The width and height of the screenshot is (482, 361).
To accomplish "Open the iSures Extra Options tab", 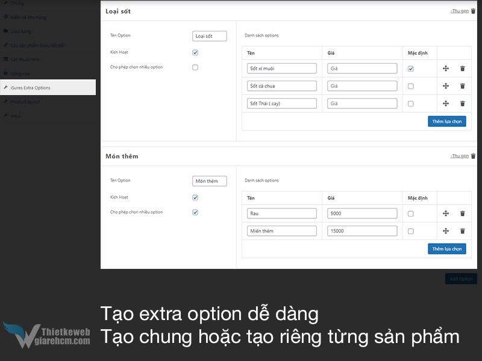I will click(48, 87).
